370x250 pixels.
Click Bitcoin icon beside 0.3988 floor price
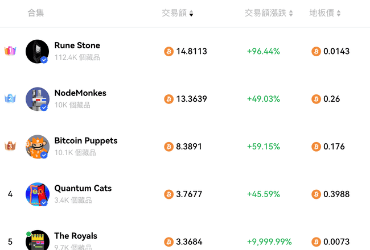pos(316,194)
